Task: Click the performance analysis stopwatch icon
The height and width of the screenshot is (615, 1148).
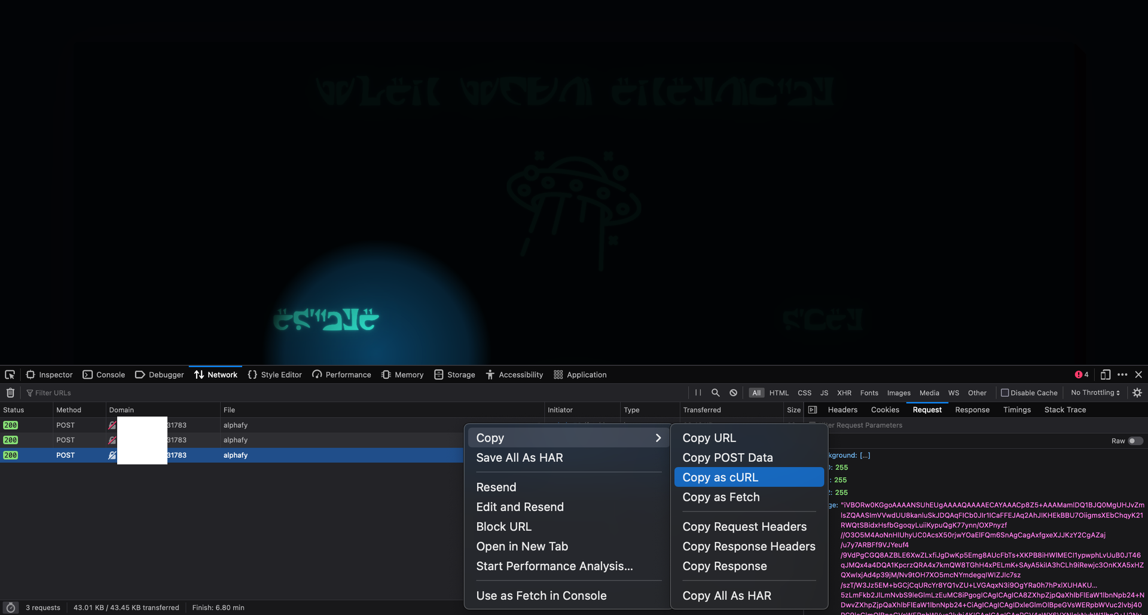Action: 10,608
